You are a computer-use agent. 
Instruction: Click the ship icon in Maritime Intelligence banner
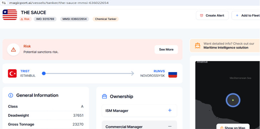click(x=197, y=46)
